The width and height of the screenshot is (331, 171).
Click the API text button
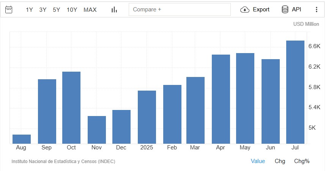(296, 9)
